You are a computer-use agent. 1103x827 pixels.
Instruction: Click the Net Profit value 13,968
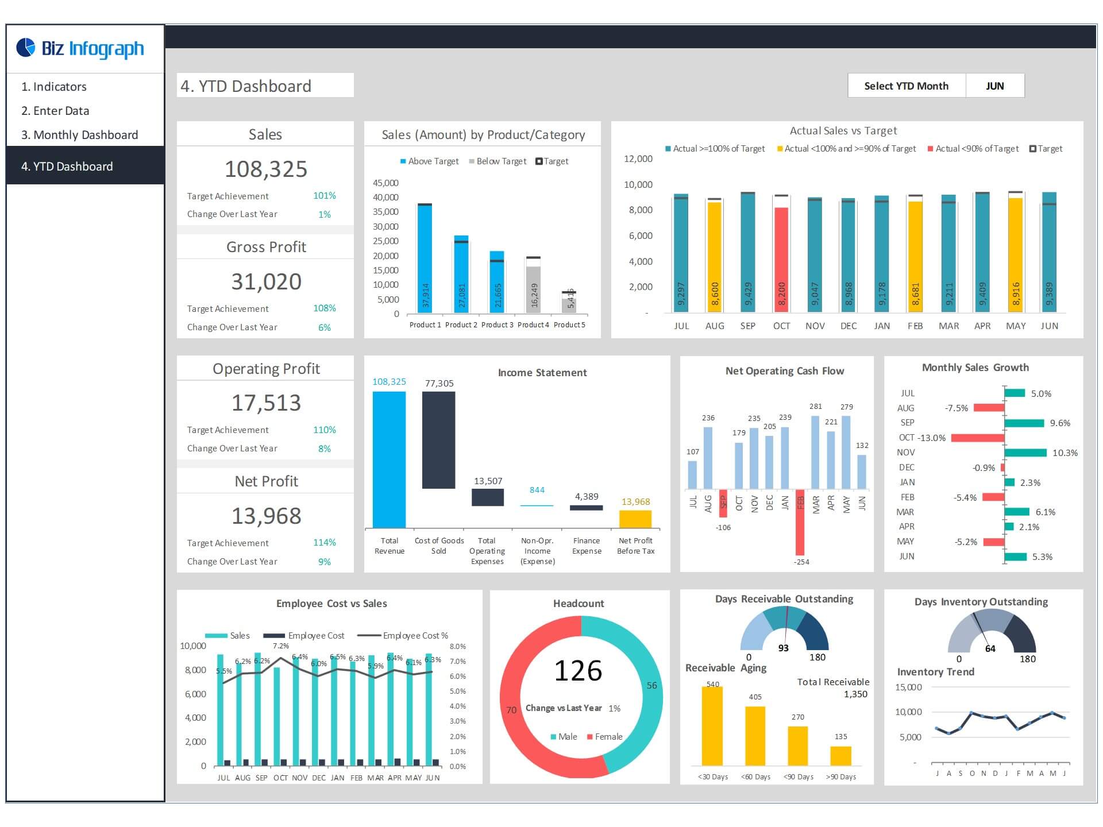265,515
